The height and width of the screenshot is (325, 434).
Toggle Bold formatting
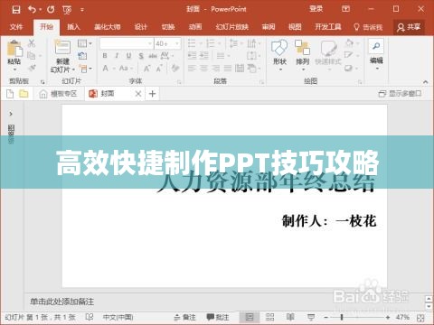pyautogui.click(x=105, y=56)
